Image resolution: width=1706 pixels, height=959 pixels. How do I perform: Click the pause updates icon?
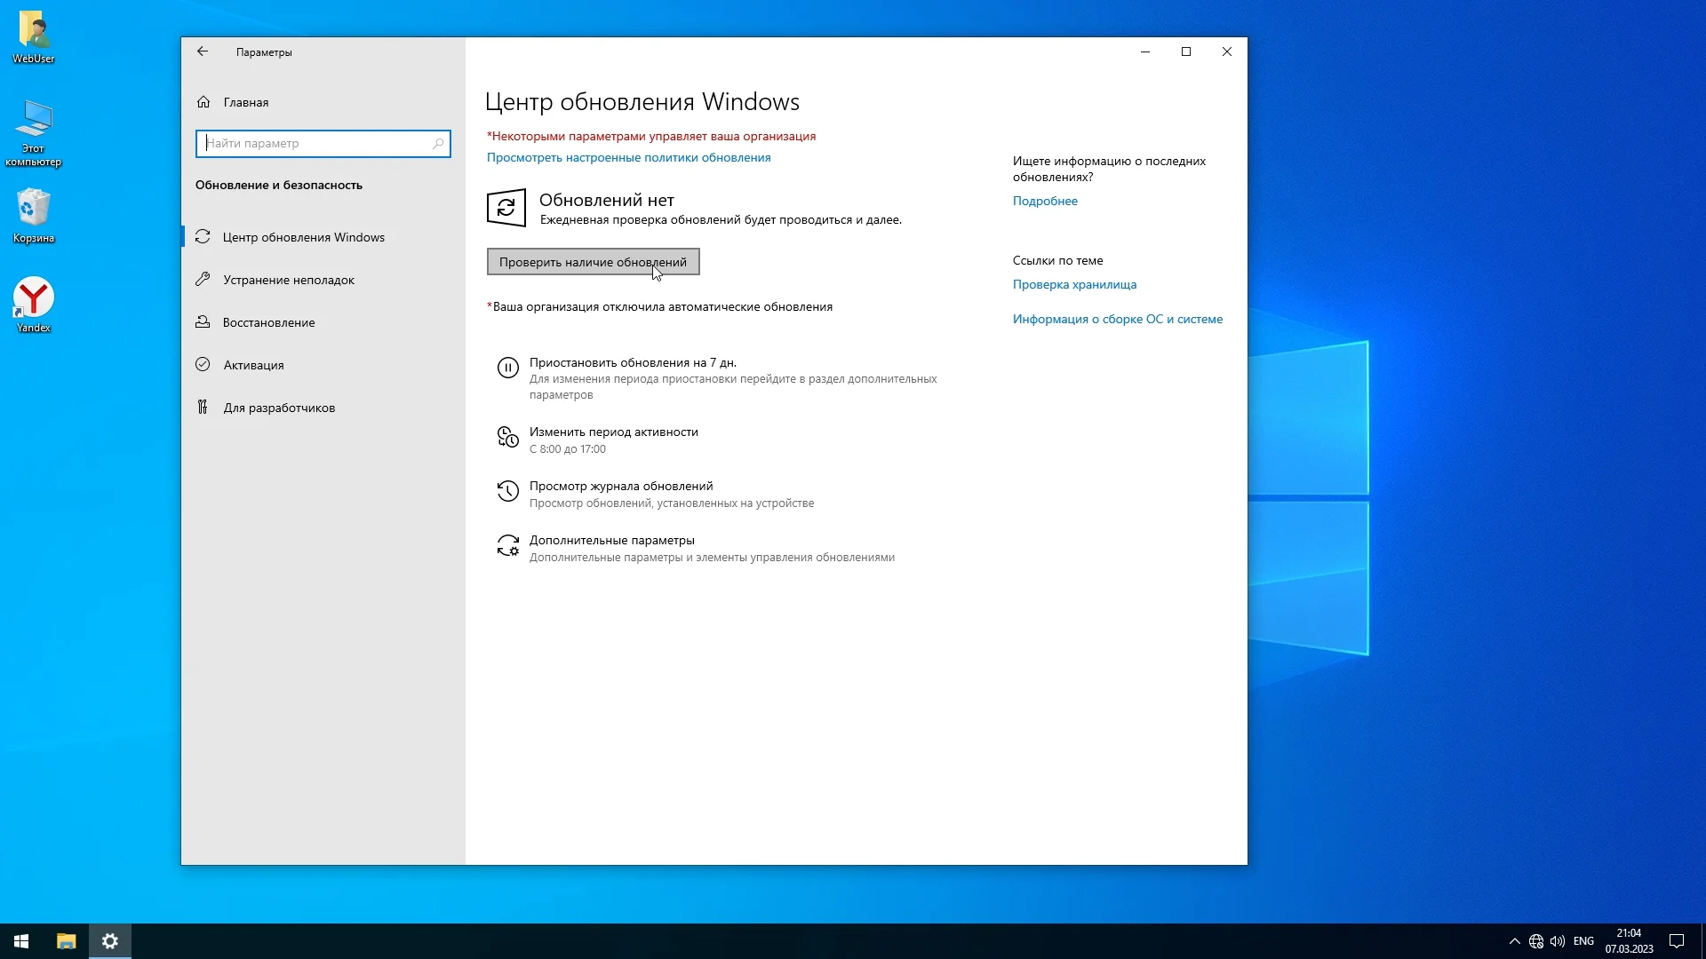pos(507,368)
